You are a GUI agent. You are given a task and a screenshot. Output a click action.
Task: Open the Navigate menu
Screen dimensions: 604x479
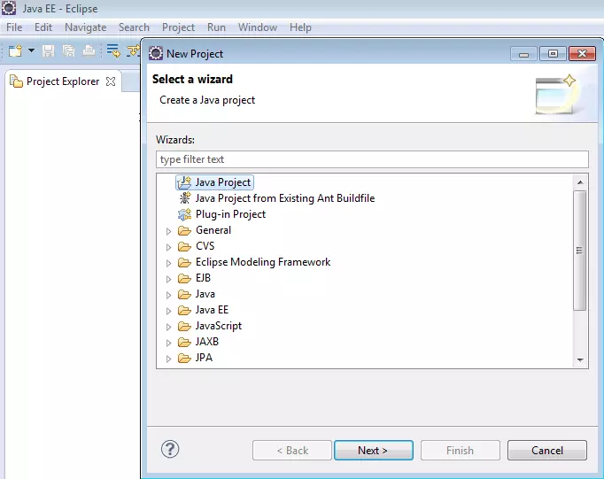coord(86,27)
